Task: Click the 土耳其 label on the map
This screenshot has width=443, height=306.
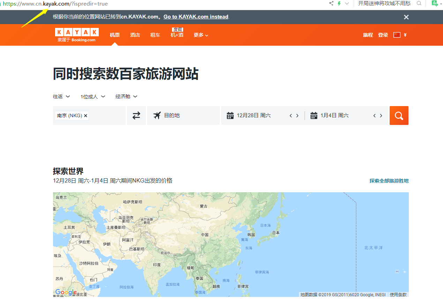Action: [69, 227]
